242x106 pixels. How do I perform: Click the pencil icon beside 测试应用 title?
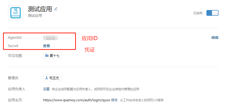click(56, 9)
